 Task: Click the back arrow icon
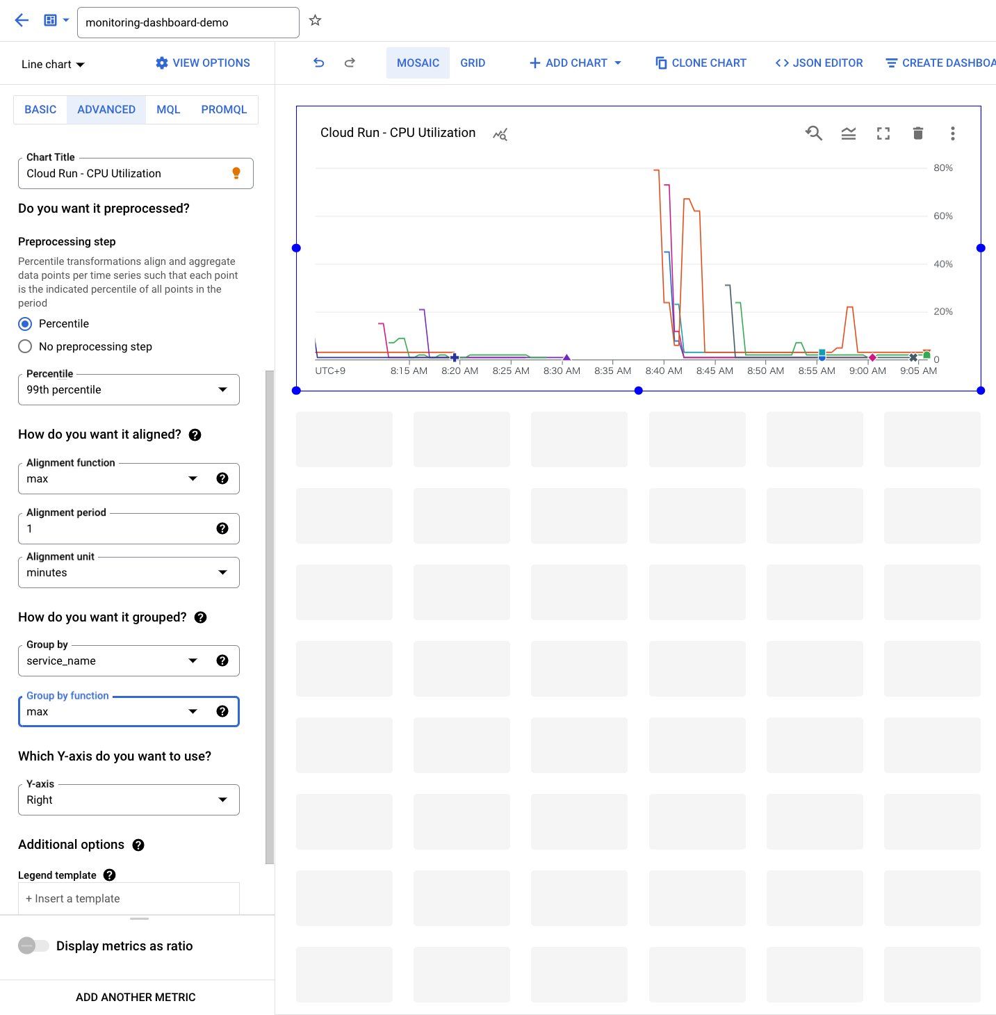[x=22, y=20]
